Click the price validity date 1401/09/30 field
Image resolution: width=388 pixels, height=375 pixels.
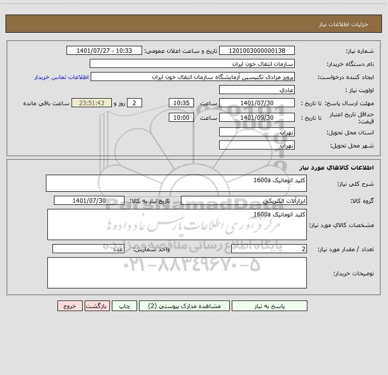point(257,117)
